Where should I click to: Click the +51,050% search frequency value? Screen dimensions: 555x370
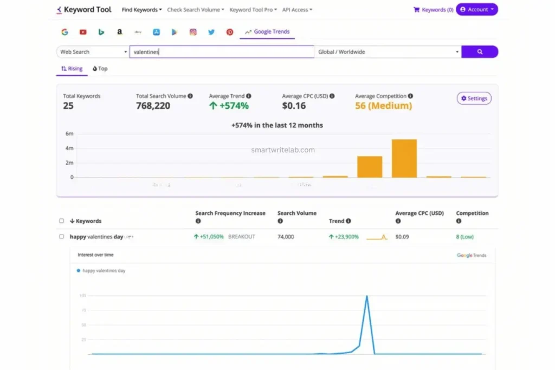click(209, 237)
